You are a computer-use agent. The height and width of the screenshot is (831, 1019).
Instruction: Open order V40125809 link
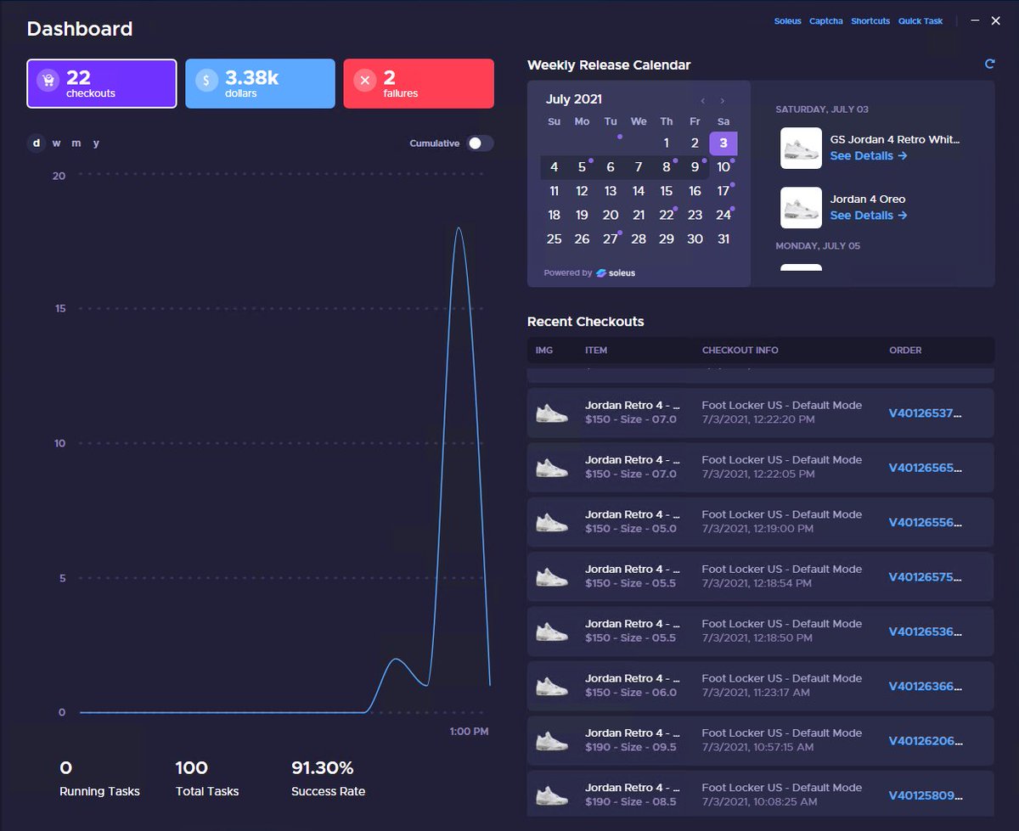[x=926, y=795]
